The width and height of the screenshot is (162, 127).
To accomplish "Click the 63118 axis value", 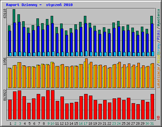I will (x=5, y=13).
